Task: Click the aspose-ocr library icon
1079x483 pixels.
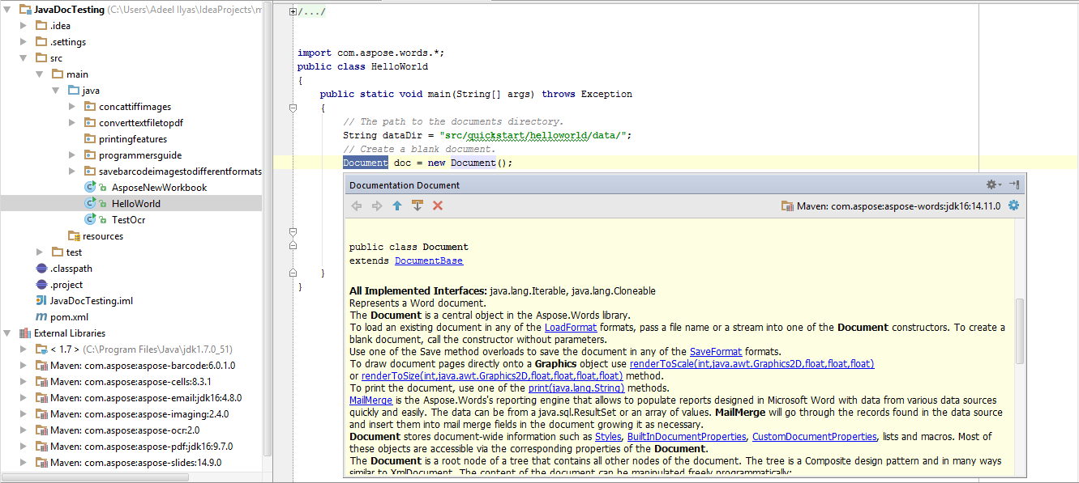Action: [x=41, y=430]
